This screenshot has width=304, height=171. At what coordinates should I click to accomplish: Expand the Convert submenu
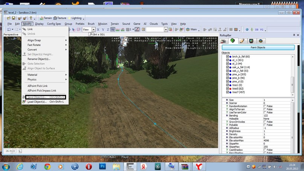tap(45, 49)
